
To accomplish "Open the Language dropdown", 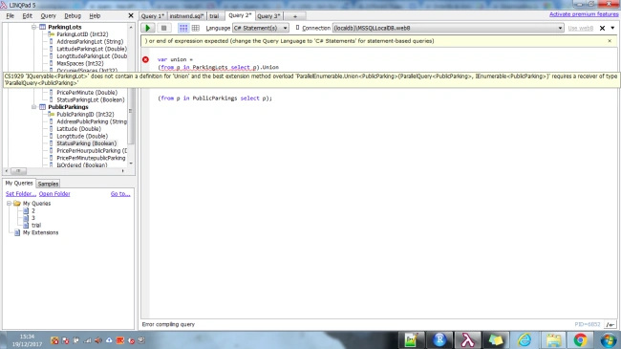I will tap(261, 28).
